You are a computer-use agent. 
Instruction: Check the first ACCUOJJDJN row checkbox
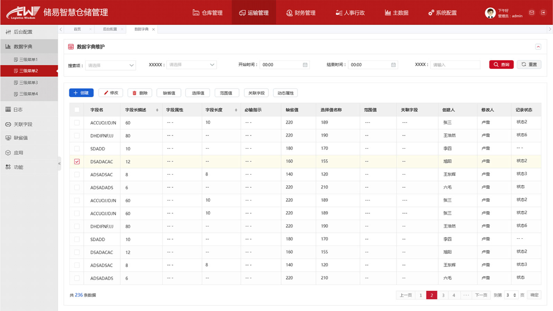pos(76,123)
